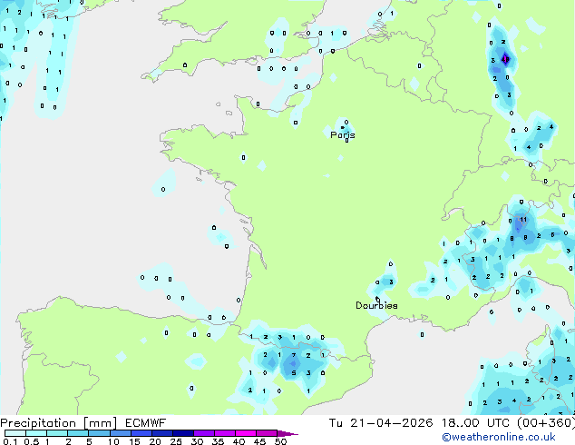Select the legend swatch between 10 and 15
Screen dimensions: 575x445
(x=121, y=433)
